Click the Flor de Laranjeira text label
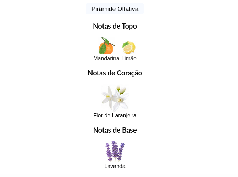This screenshot has width=238, height=177. [115, 115]
